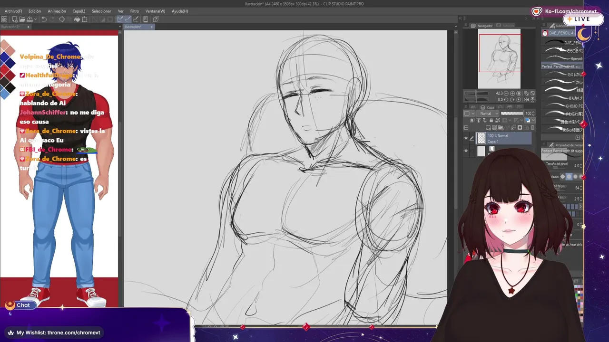Create a new canvas with New icon
The width and height of the screenshot is (609, 342).
[15, 19]
